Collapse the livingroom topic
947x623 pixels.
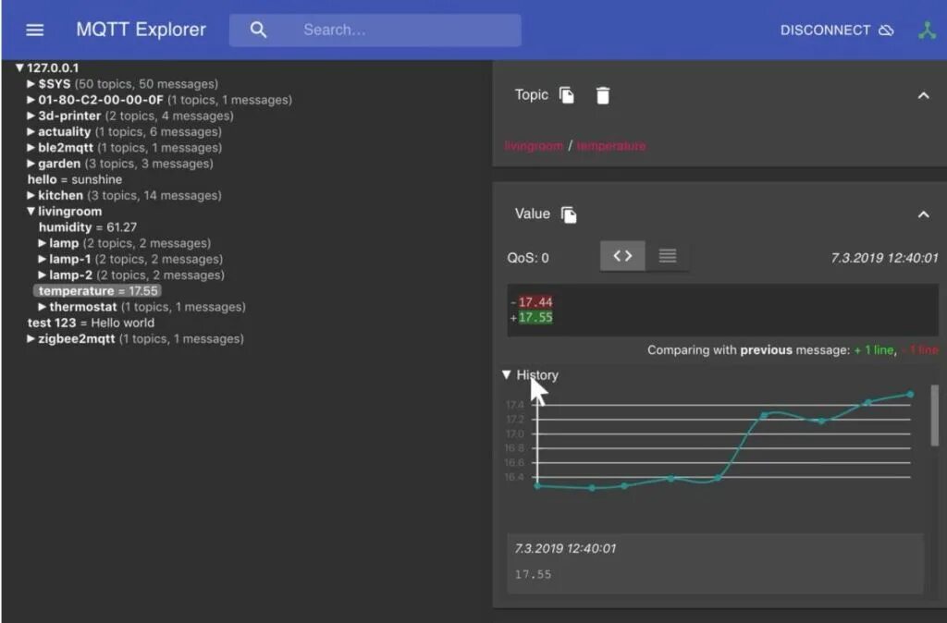(x=31, y=212)
